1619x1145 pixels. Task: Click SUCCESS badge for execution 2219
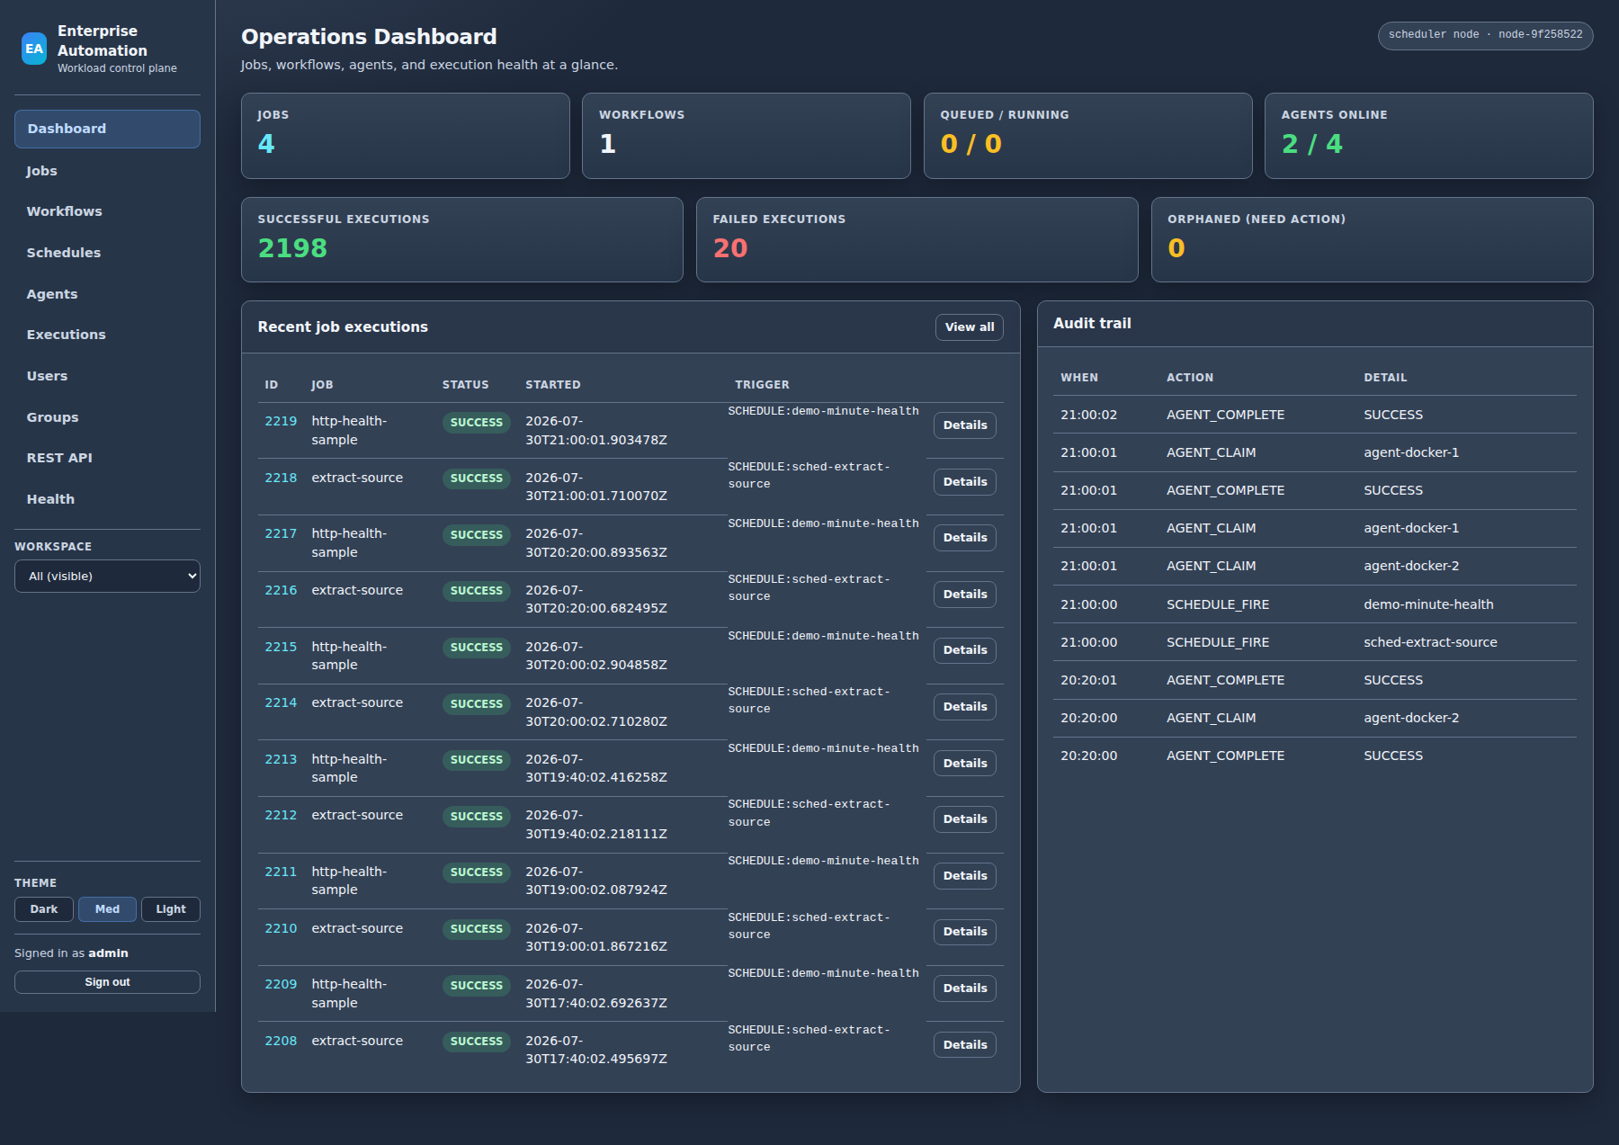click(x=477, y=423)
